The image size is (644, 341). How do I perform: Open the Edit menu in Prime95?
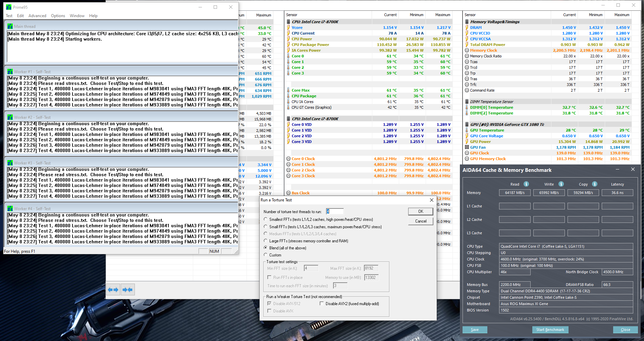tap(20, 16)
